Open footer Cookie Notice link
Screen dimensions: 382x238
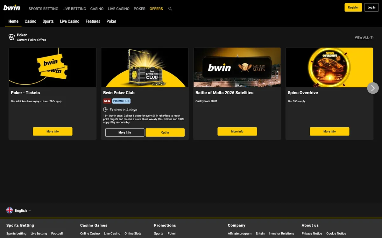336,234
